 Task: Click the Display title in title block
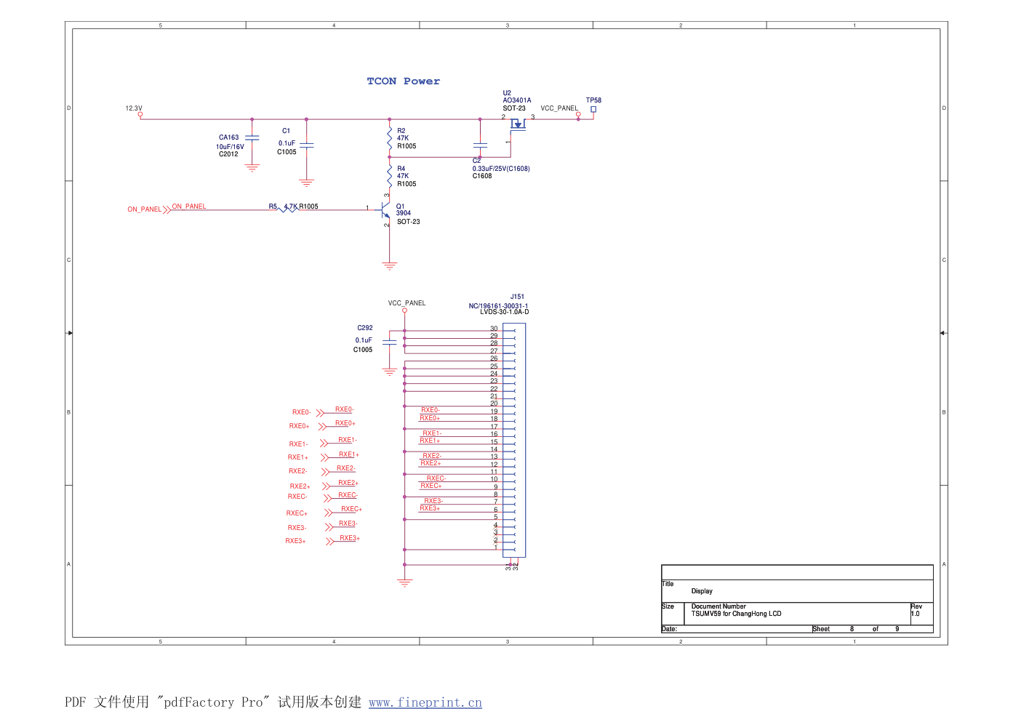click(702, 591)
